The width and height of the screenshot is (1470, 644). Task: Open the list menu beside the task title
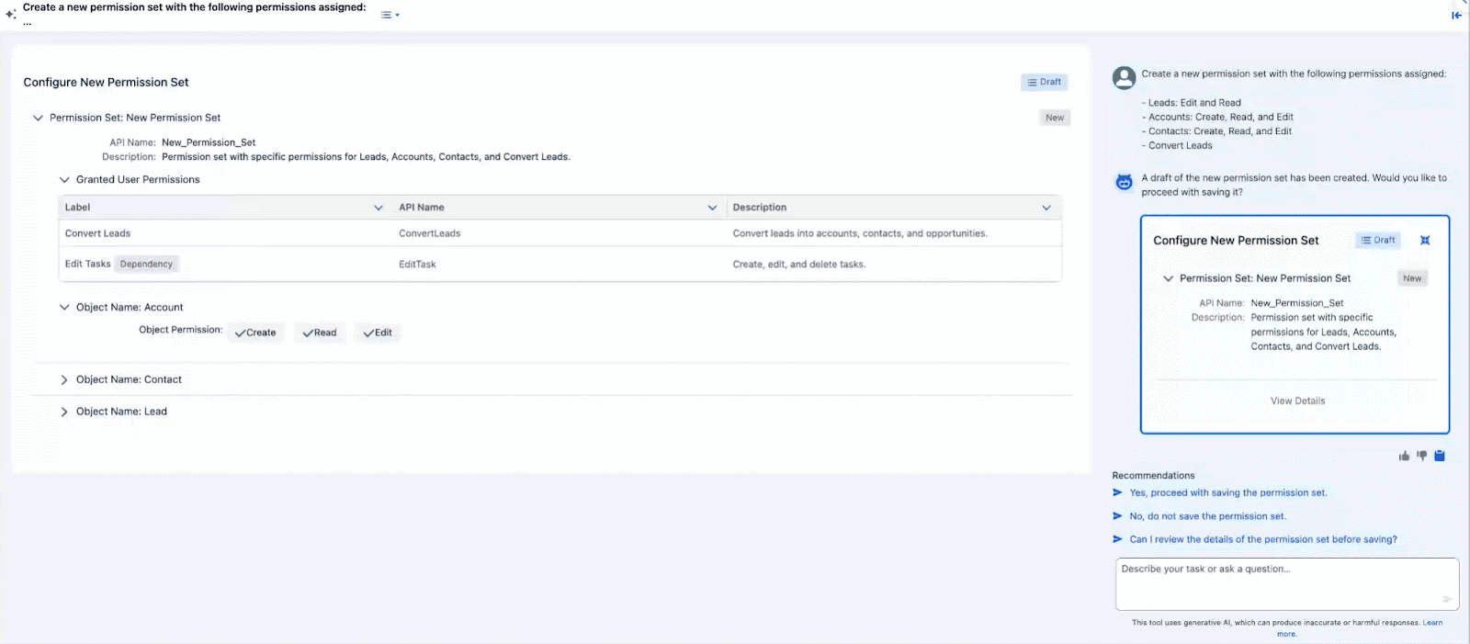click(390, 15)
